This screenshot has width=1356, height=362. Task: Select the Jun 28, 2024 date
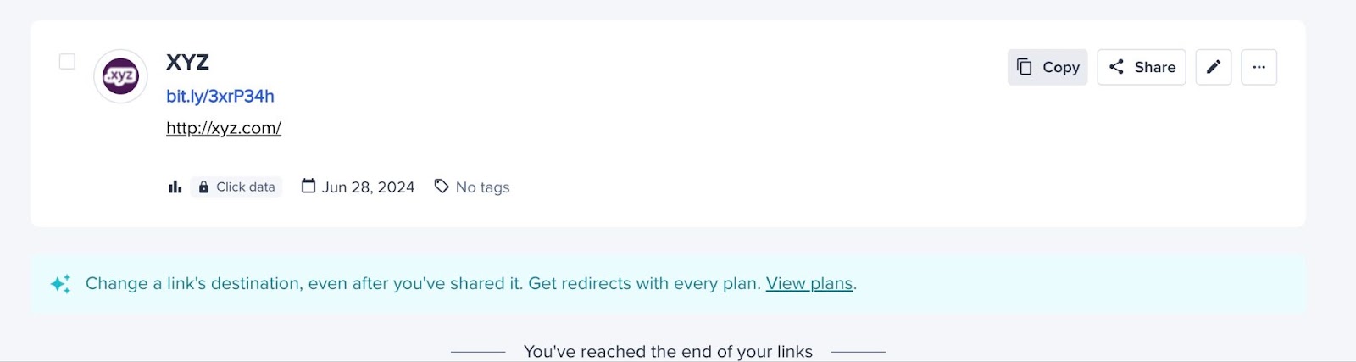coord(369,187)
